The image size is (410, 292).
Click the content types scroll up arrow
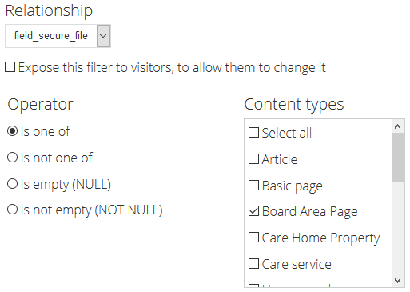click(x=398, y=126)
